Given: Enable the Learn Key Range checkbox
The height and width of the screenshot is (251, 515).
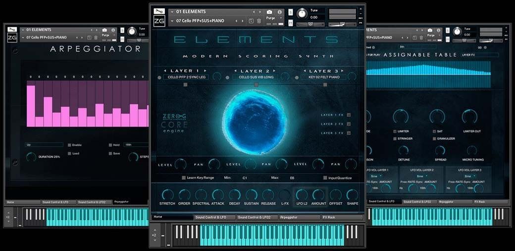Looking at the screenshot, I should coord(184,178).
